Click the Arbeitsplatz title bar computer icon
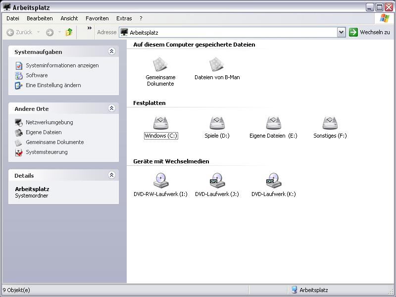The width and height of the screenshot is (396, 297). coord(7,7)
